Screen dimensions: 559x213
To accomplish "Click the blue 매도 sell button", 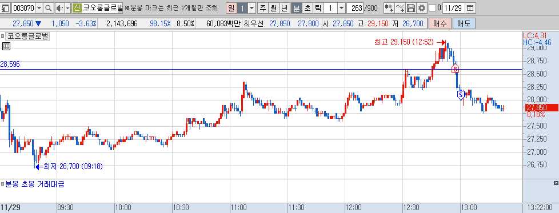I will (x=464, y=24).
